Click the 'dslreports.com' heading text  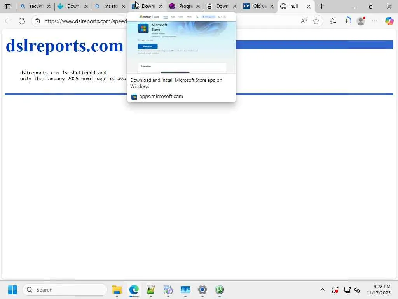[x=65, y=46]
